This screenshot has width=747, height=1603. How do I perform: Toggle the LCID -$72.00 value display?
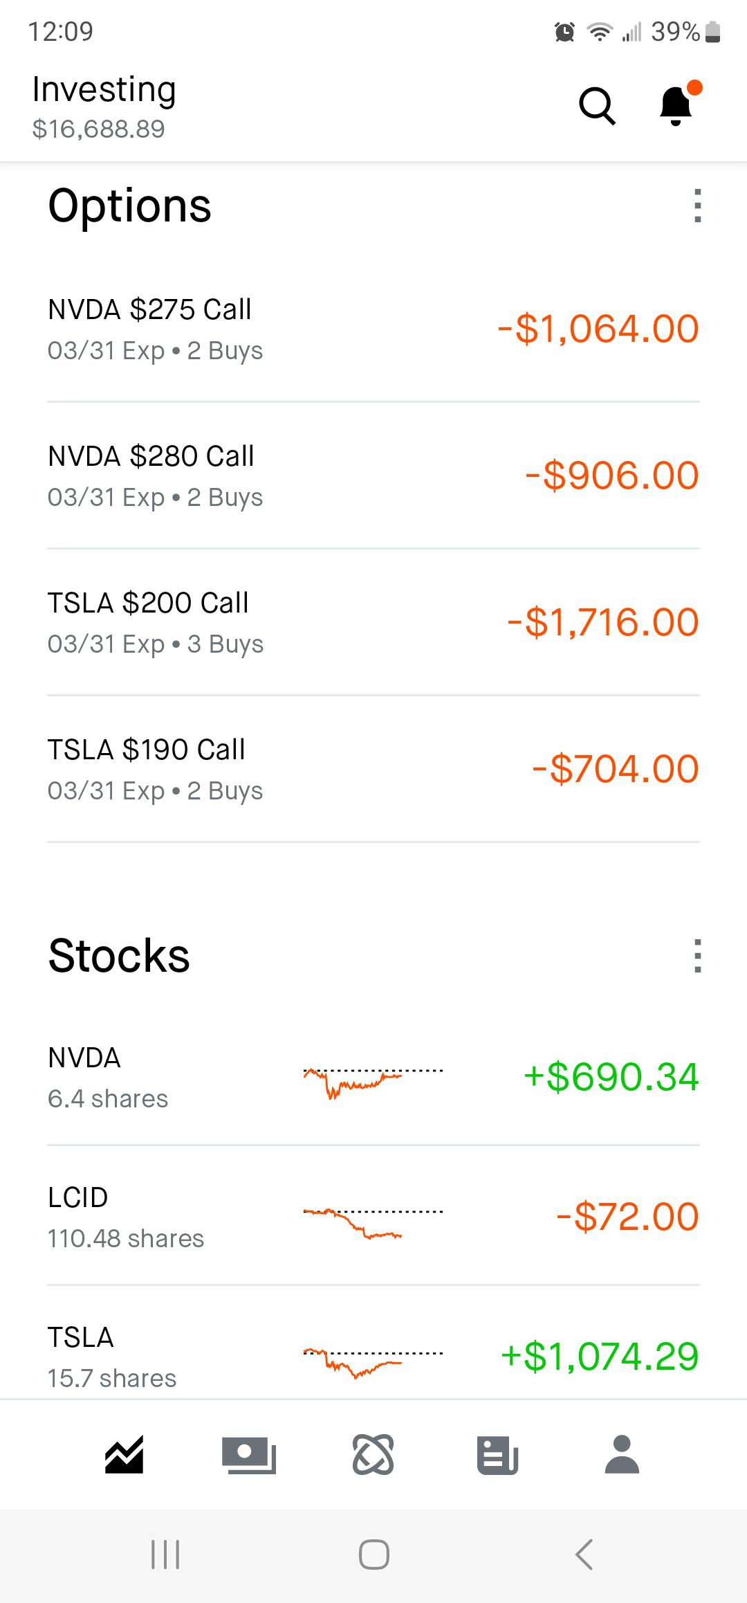point(627,1217)
